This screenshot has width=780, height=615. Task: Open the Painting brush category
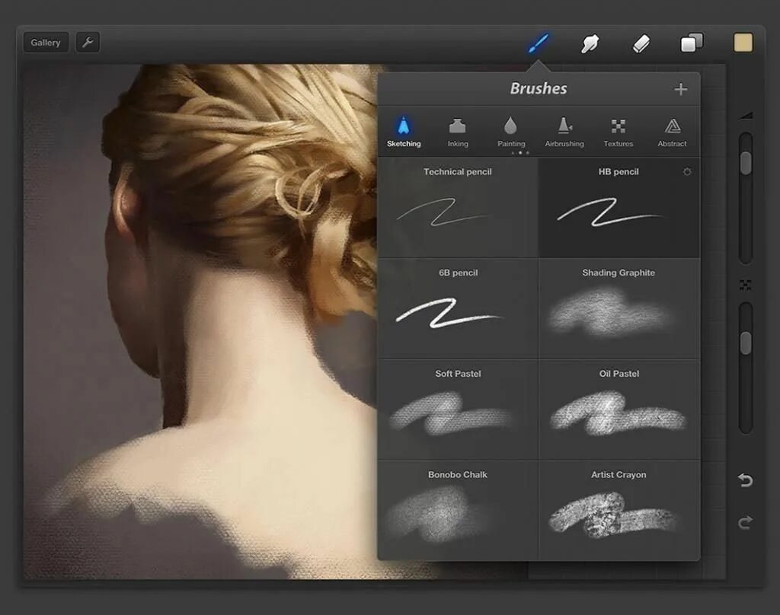(511, 132)
